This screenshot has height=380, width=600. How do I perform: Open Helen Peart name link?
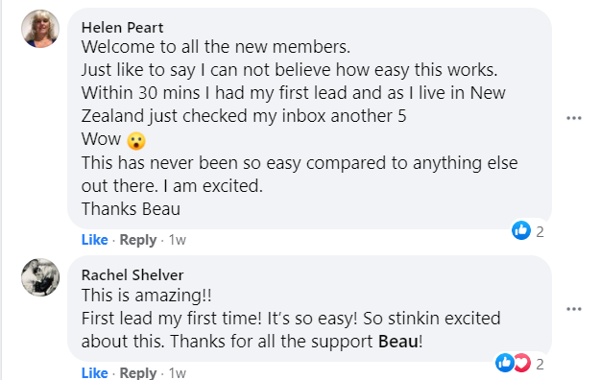click(122, 28)
